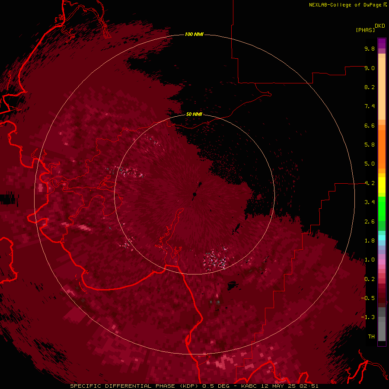
Task: Click the (KDP) product abbreviation
Action: click(188, 386)
